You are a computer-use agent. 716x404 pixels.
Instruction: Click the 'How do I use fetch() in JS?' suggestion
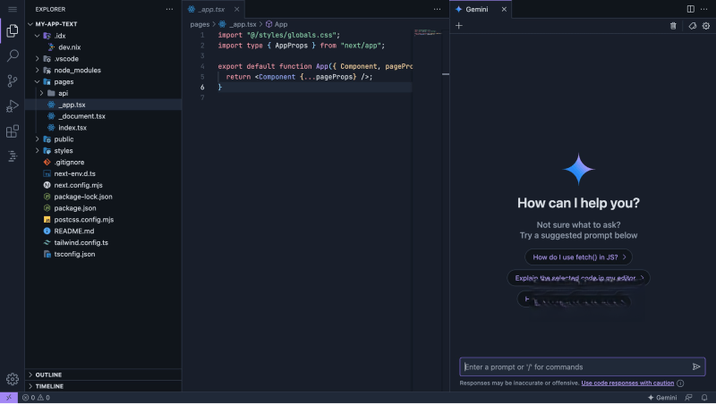tap(577, 257)
